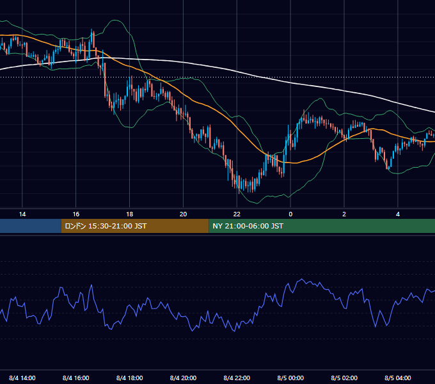This screenshot has height=384, width=435.
Task: Click the NY session bar 21:00-06:00 JST
Action: (x=322, y=226)
